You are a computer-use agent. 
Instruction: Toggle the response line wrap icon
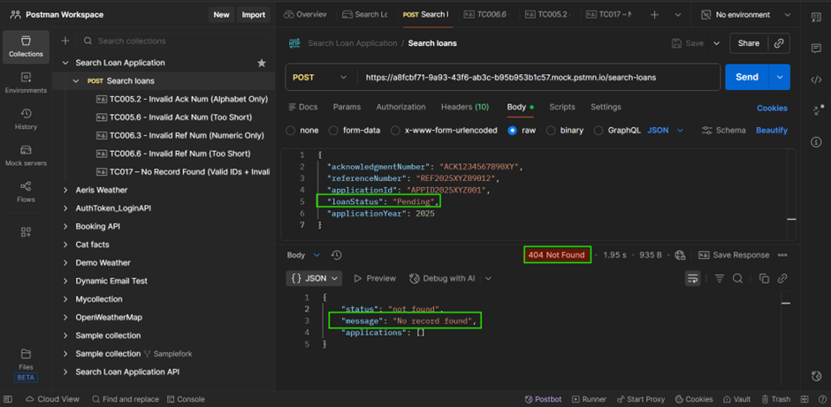693,278
